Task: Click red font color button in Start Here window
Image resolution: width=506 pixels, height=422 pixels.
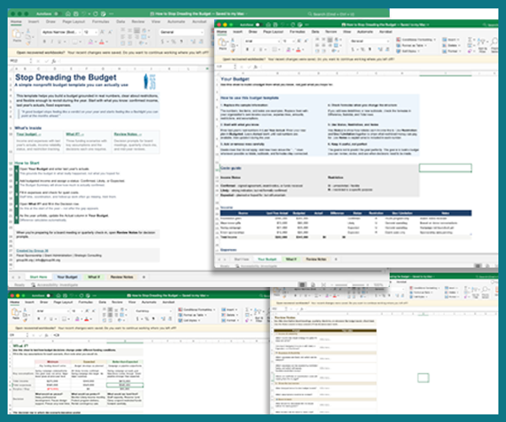Action: click(x=101, y=41)
